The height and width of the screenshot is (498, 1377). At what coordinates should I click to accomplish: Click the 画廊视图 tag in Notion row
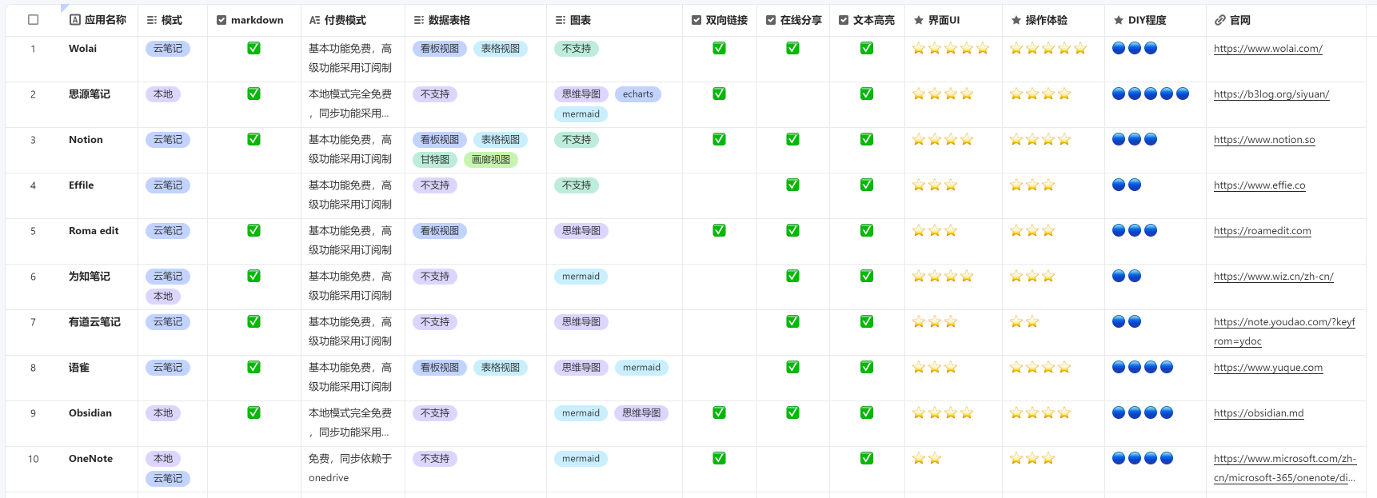(491, 160)
